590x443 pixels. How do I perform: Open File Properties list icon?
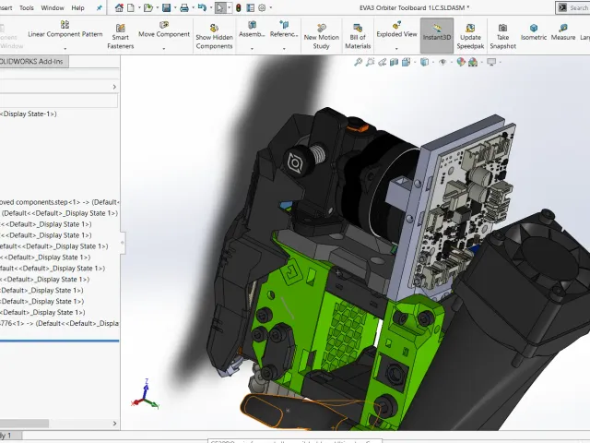pos(250,7)
